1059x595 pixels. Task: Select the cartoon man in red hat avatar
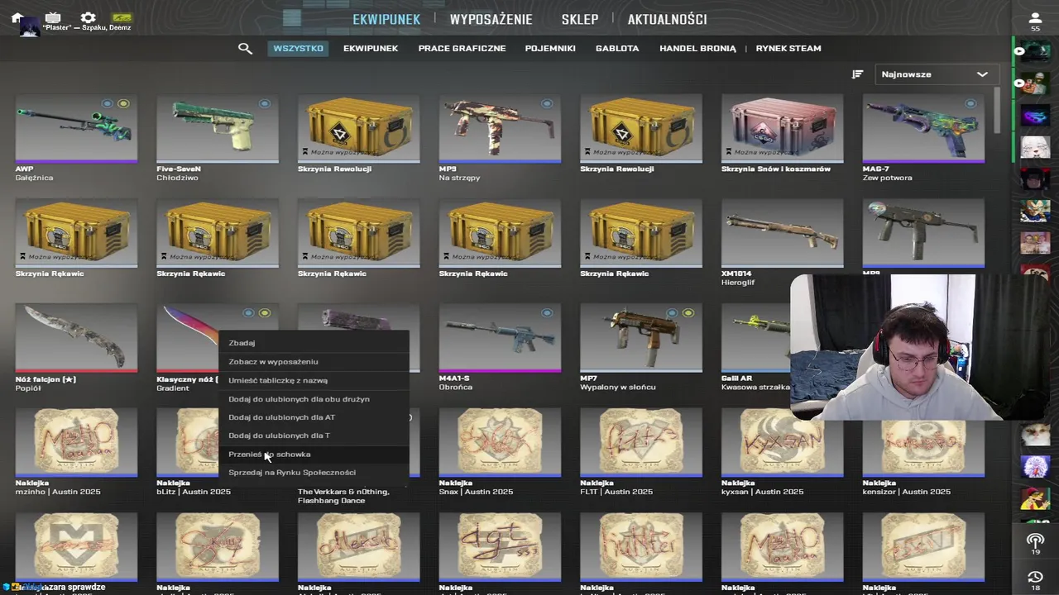pos(1035,498)
